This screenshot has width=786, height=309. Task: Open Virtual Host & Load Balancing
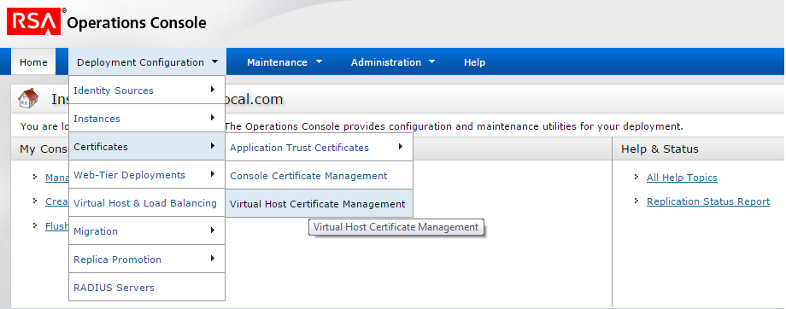click(x=147, y=203)
